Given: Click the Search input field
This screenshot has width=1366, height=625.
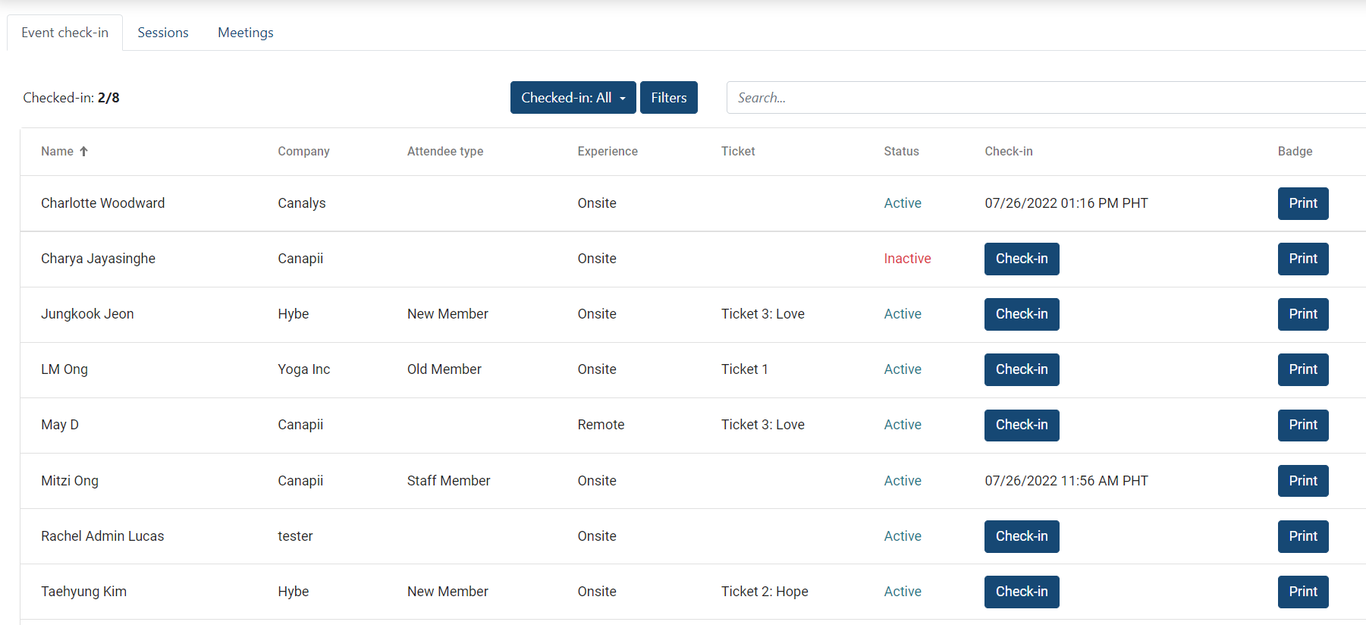Looking at the screenshot, I should [1045, 98].
